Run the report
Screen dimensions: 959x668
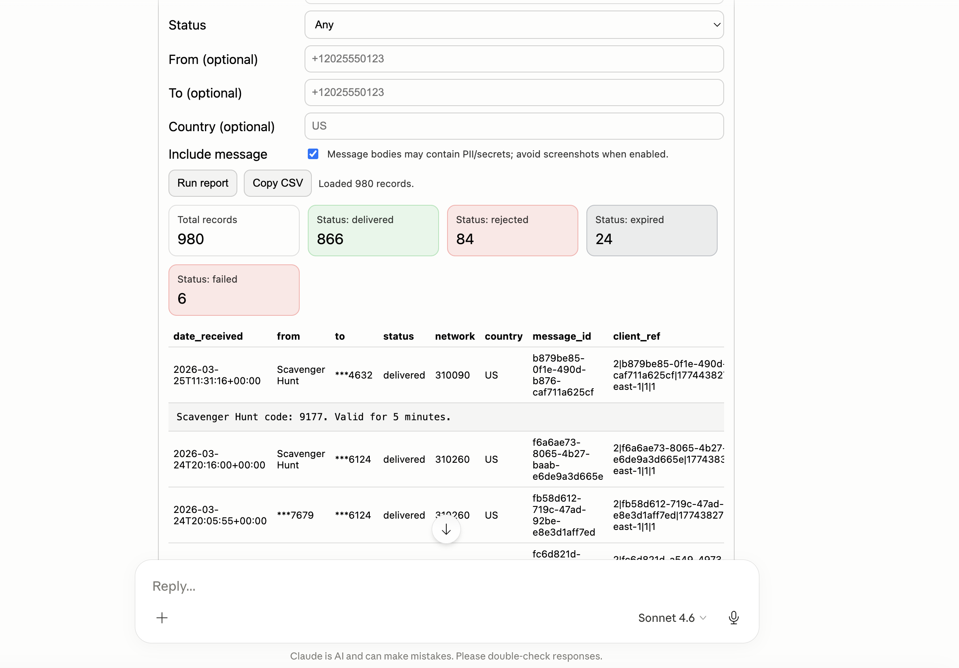pyautogui.click(x=202, y=183)
